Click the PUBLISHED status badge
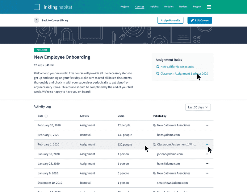Image resolution: width=247 pixels, height=192 pixels. [x=42, y=50]
